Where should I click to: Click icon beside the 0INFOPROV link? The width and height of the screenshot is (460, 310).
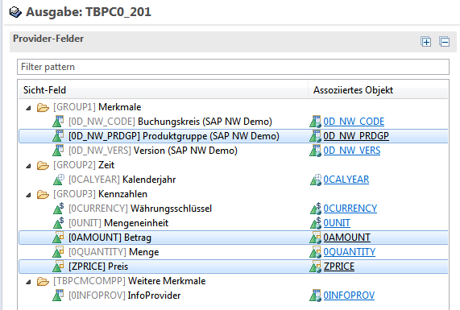[316, 296]
